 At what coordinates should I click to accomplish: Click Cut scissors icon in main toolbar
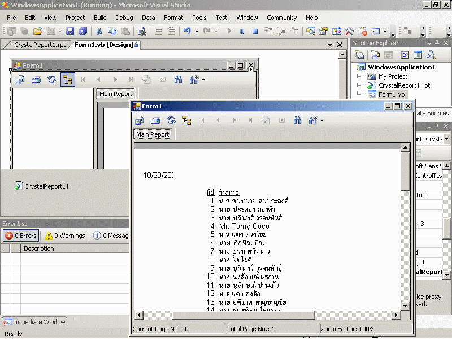pos(99,32)
